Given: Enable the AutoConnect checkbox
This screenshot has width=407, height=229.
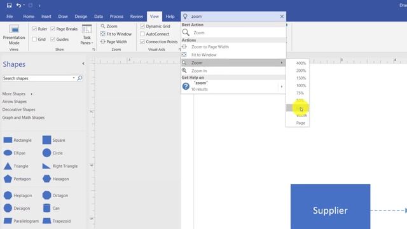Looking at the screenshot, I should click(142, 34).
